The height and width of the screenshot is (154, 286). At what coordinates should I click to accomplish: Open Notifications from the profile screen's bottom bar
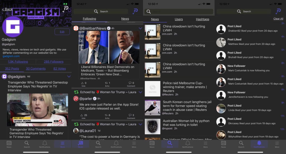[45, 144]
